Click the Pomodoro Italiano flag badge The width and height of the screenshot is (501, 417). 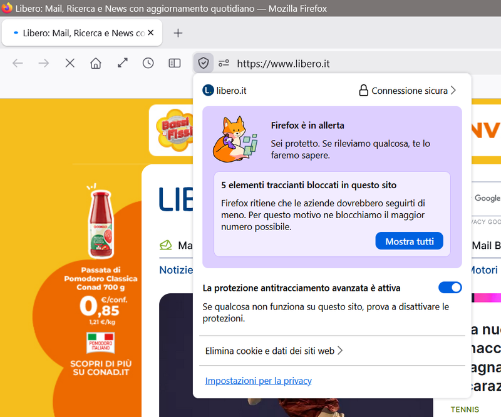tap(101, 343)
